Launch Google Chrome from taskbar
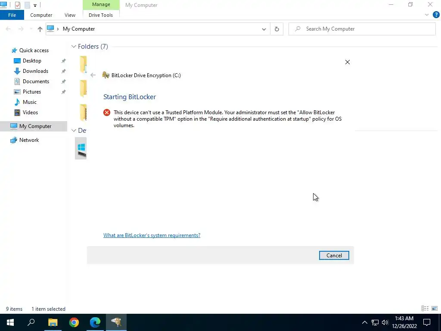Screen dimensions: 441x331 tap(74, 322)
